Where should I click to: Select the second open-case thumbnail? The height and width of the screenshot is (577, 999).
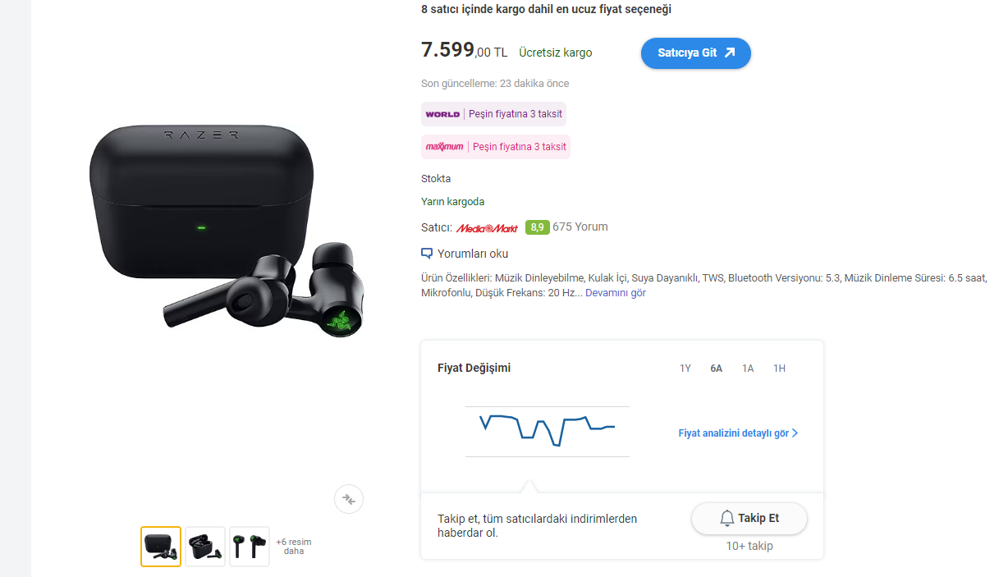click(205, 547)
